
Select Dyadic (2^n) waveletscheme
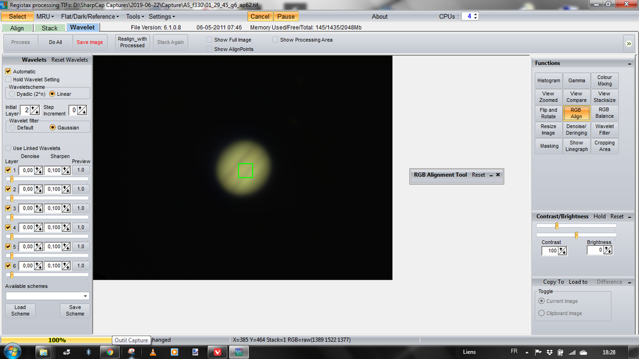(12, 94)
